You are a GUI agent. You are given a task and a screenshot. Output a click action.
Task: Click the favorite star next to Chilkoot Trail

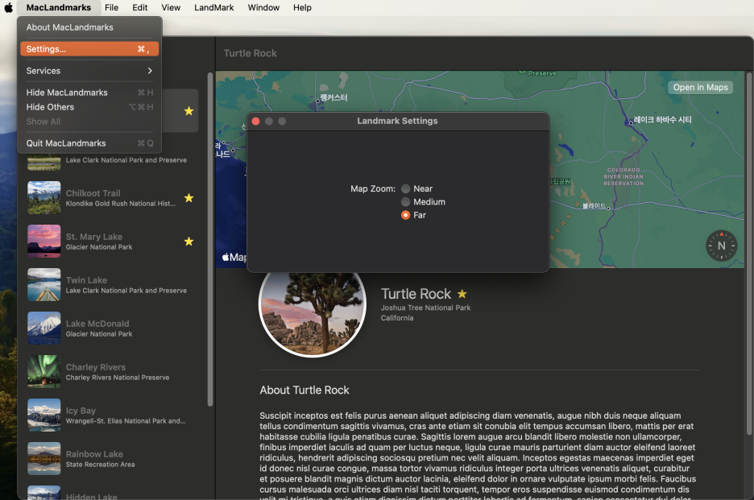coord(189,197)
